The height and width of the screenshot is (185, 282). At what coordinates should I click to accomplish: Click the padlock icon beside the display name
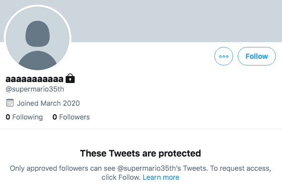tap(70, 78)
